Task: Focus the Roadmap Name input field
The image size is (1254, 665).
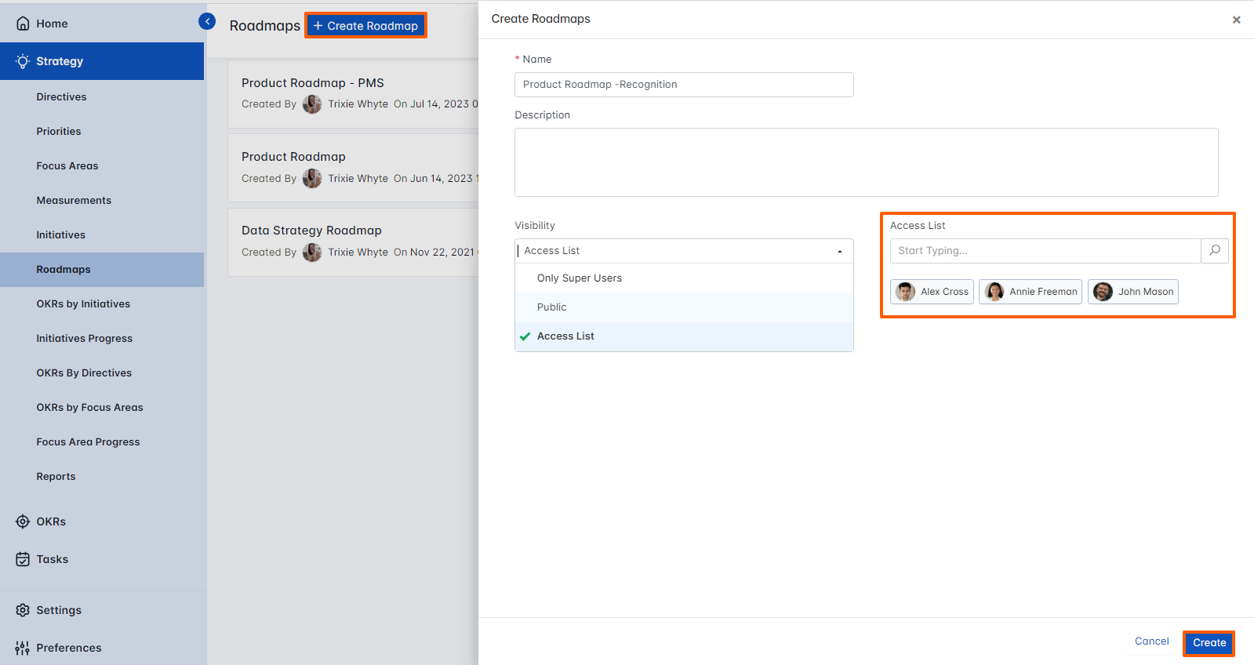Action: pos(683,85)
